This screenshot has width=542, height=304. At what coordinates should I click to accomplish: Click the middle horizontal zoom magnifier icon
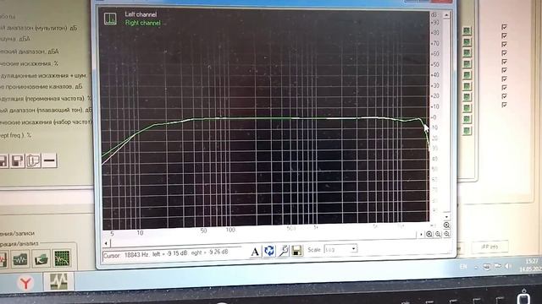[x=438, y=234]
